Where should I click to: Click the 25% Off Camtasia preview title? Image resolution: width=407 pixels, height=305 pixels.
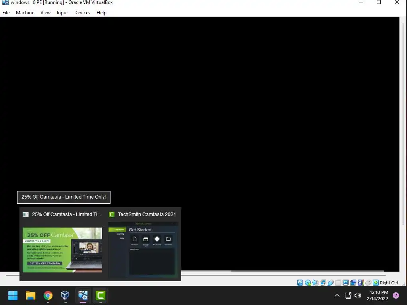66,214
